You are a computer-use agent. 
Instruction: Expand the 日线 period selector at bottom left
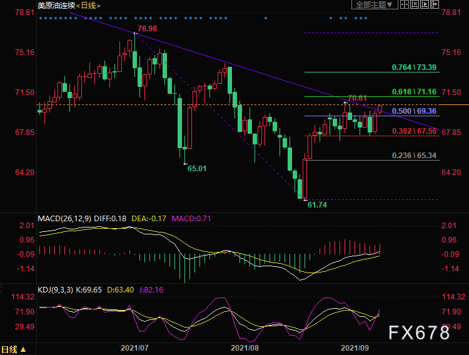[13, 349]
